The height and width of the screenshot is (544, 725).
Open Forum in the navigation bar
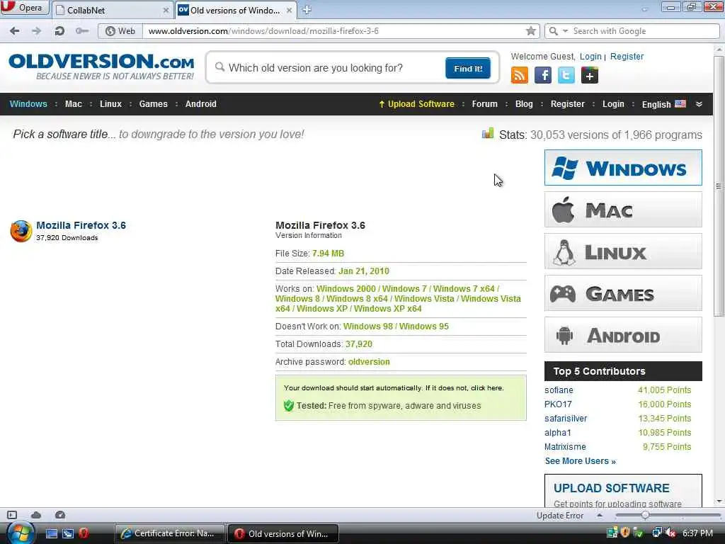click(x=484, y=104)
